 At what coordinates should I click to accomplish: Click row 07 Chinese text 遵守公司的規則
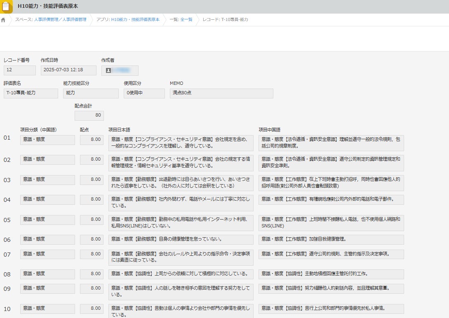coord(331,254)
